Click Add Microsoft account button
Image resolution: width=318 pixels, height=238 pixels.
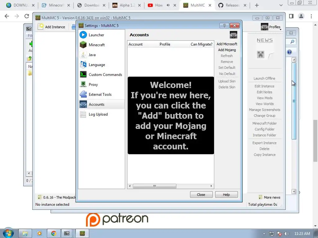point(227,44)
